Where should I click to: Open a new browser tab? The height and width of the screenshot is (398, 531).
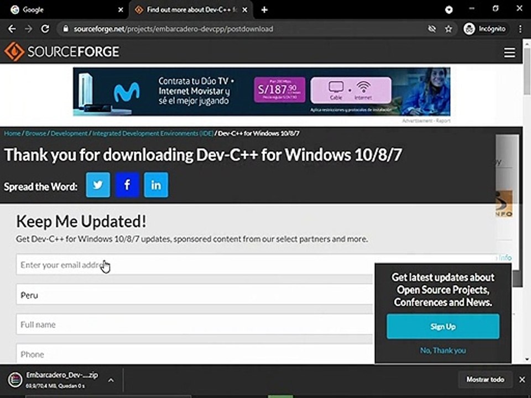264,10
